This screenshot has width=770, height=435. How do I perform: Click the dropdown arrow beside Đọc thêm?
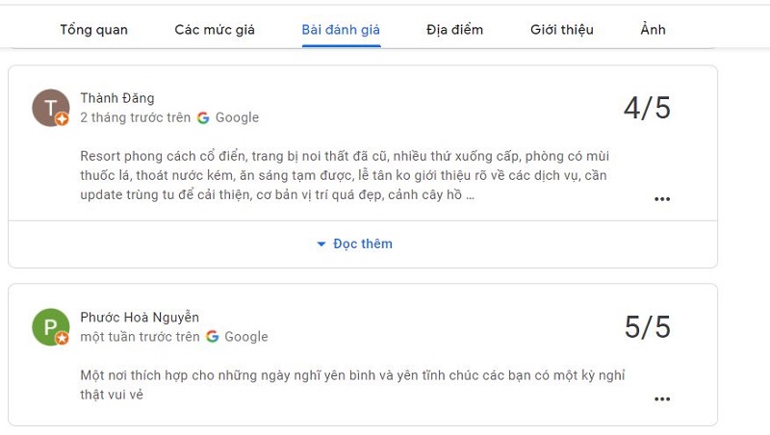point(321,244)
